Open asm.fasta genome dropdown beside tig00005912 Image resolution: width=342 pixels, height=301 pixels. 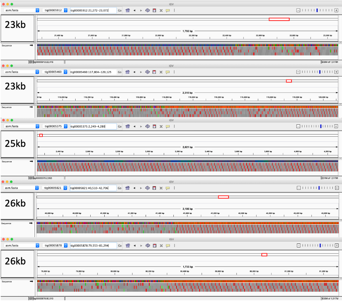[21, 10]
